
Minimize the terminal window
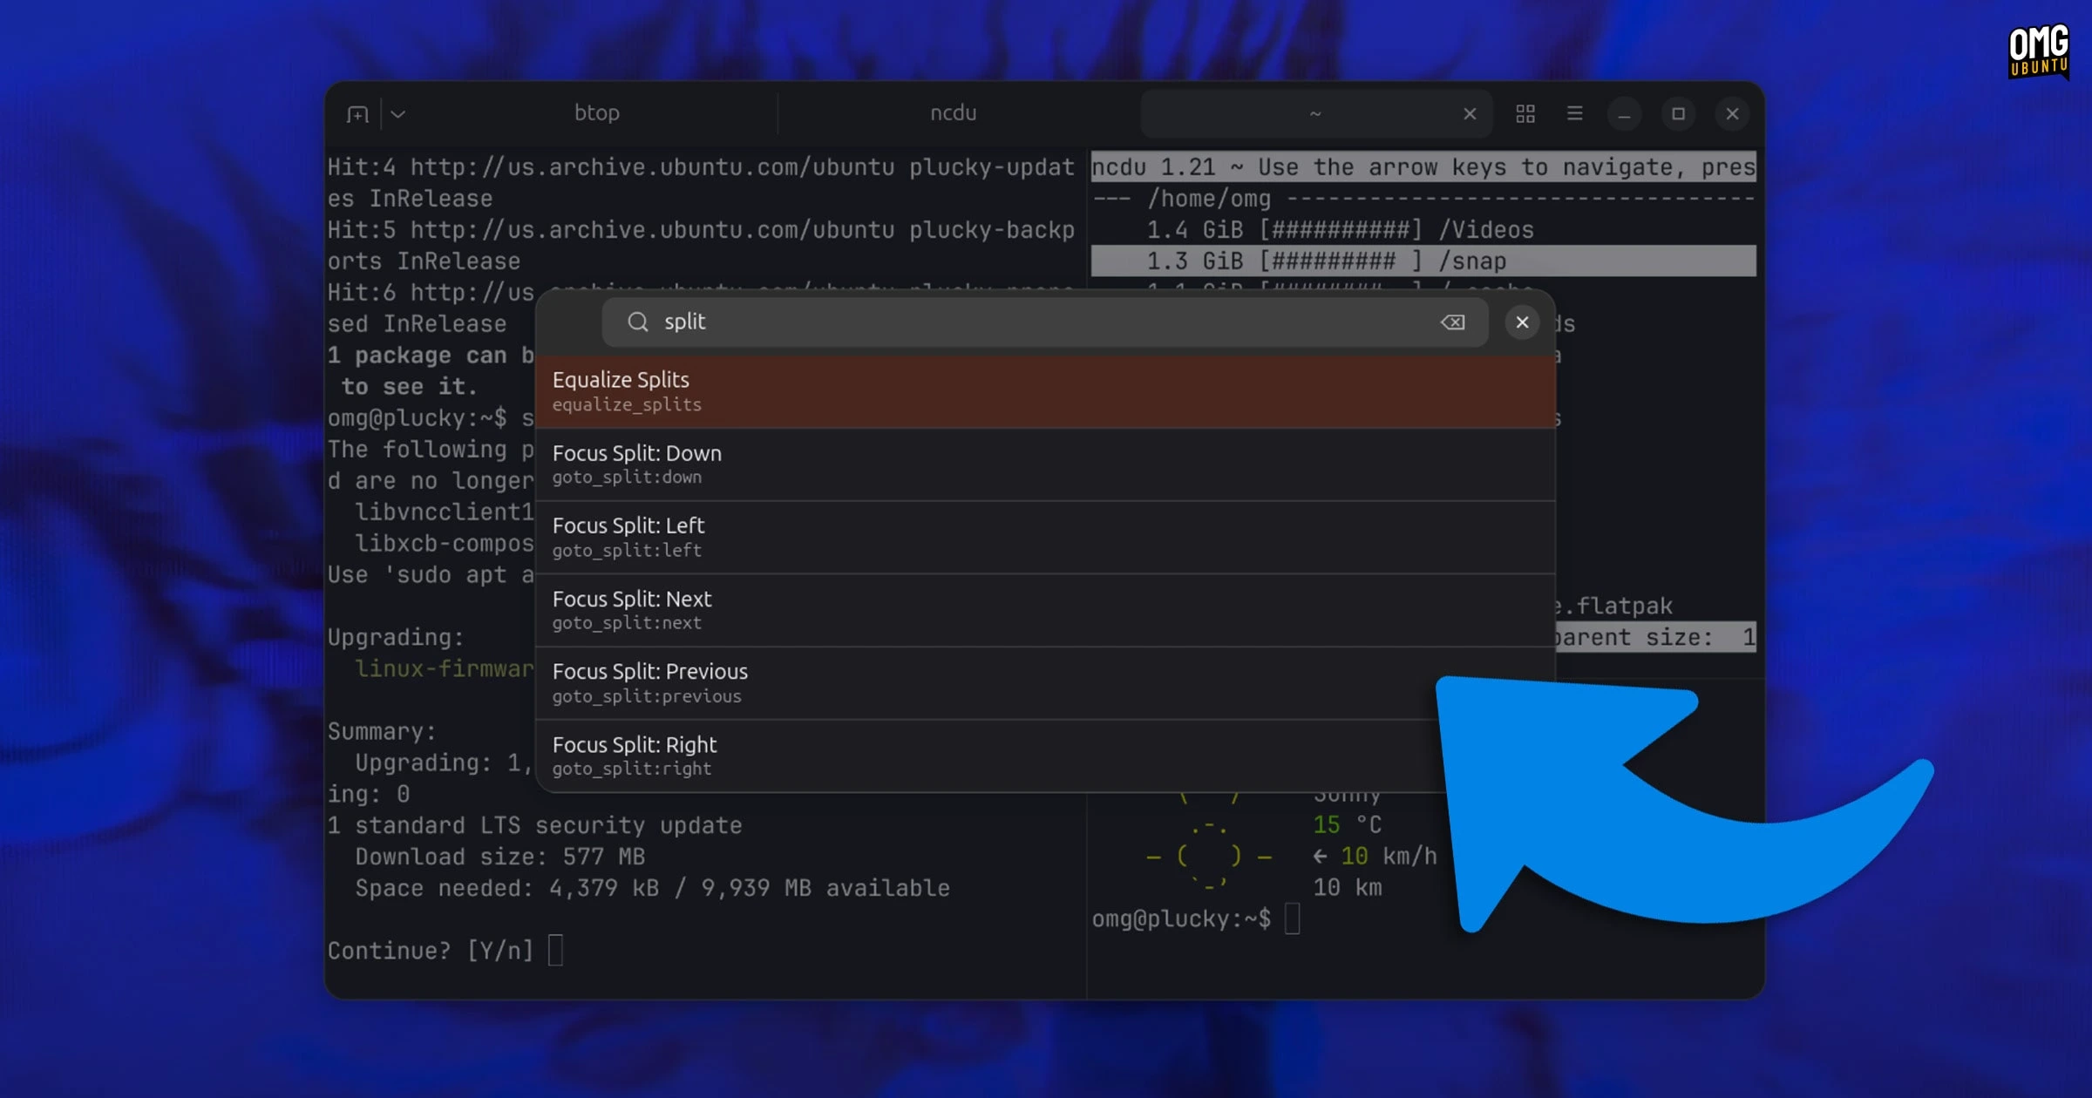(1624, 114)
